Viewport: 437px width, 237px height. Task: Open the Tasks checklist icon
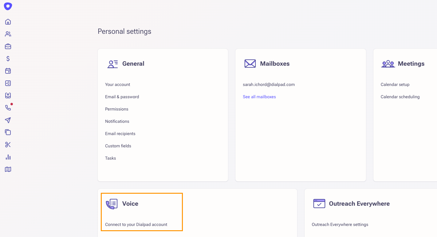[x=8, y=83]
